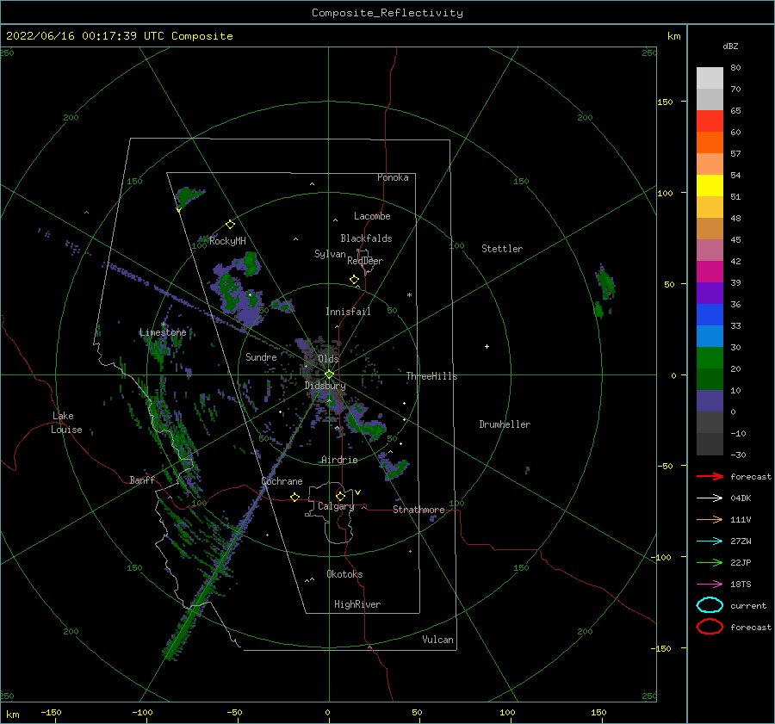Click the Lacombe city label
The image size is (775, 724).
[x=372, y=216]
